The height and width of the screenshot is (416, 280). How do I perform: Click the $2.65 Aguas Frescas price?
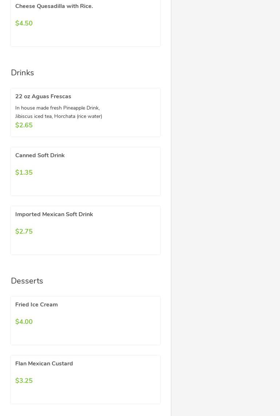[24, 125]
